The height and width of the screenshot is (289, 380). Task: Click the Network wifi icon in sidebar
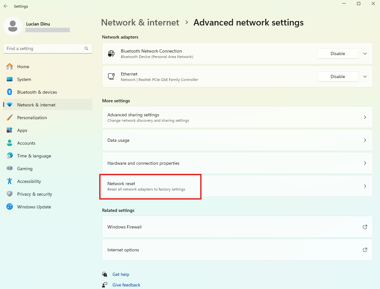point(10,105)
